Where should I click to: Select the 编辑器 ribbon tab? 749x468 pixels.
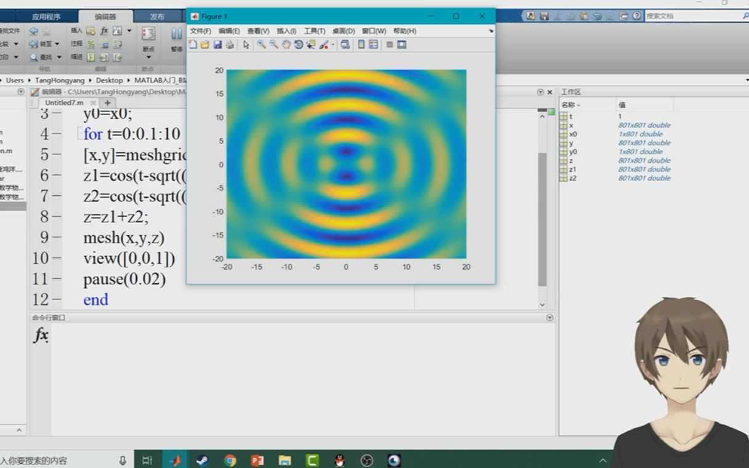105,17
